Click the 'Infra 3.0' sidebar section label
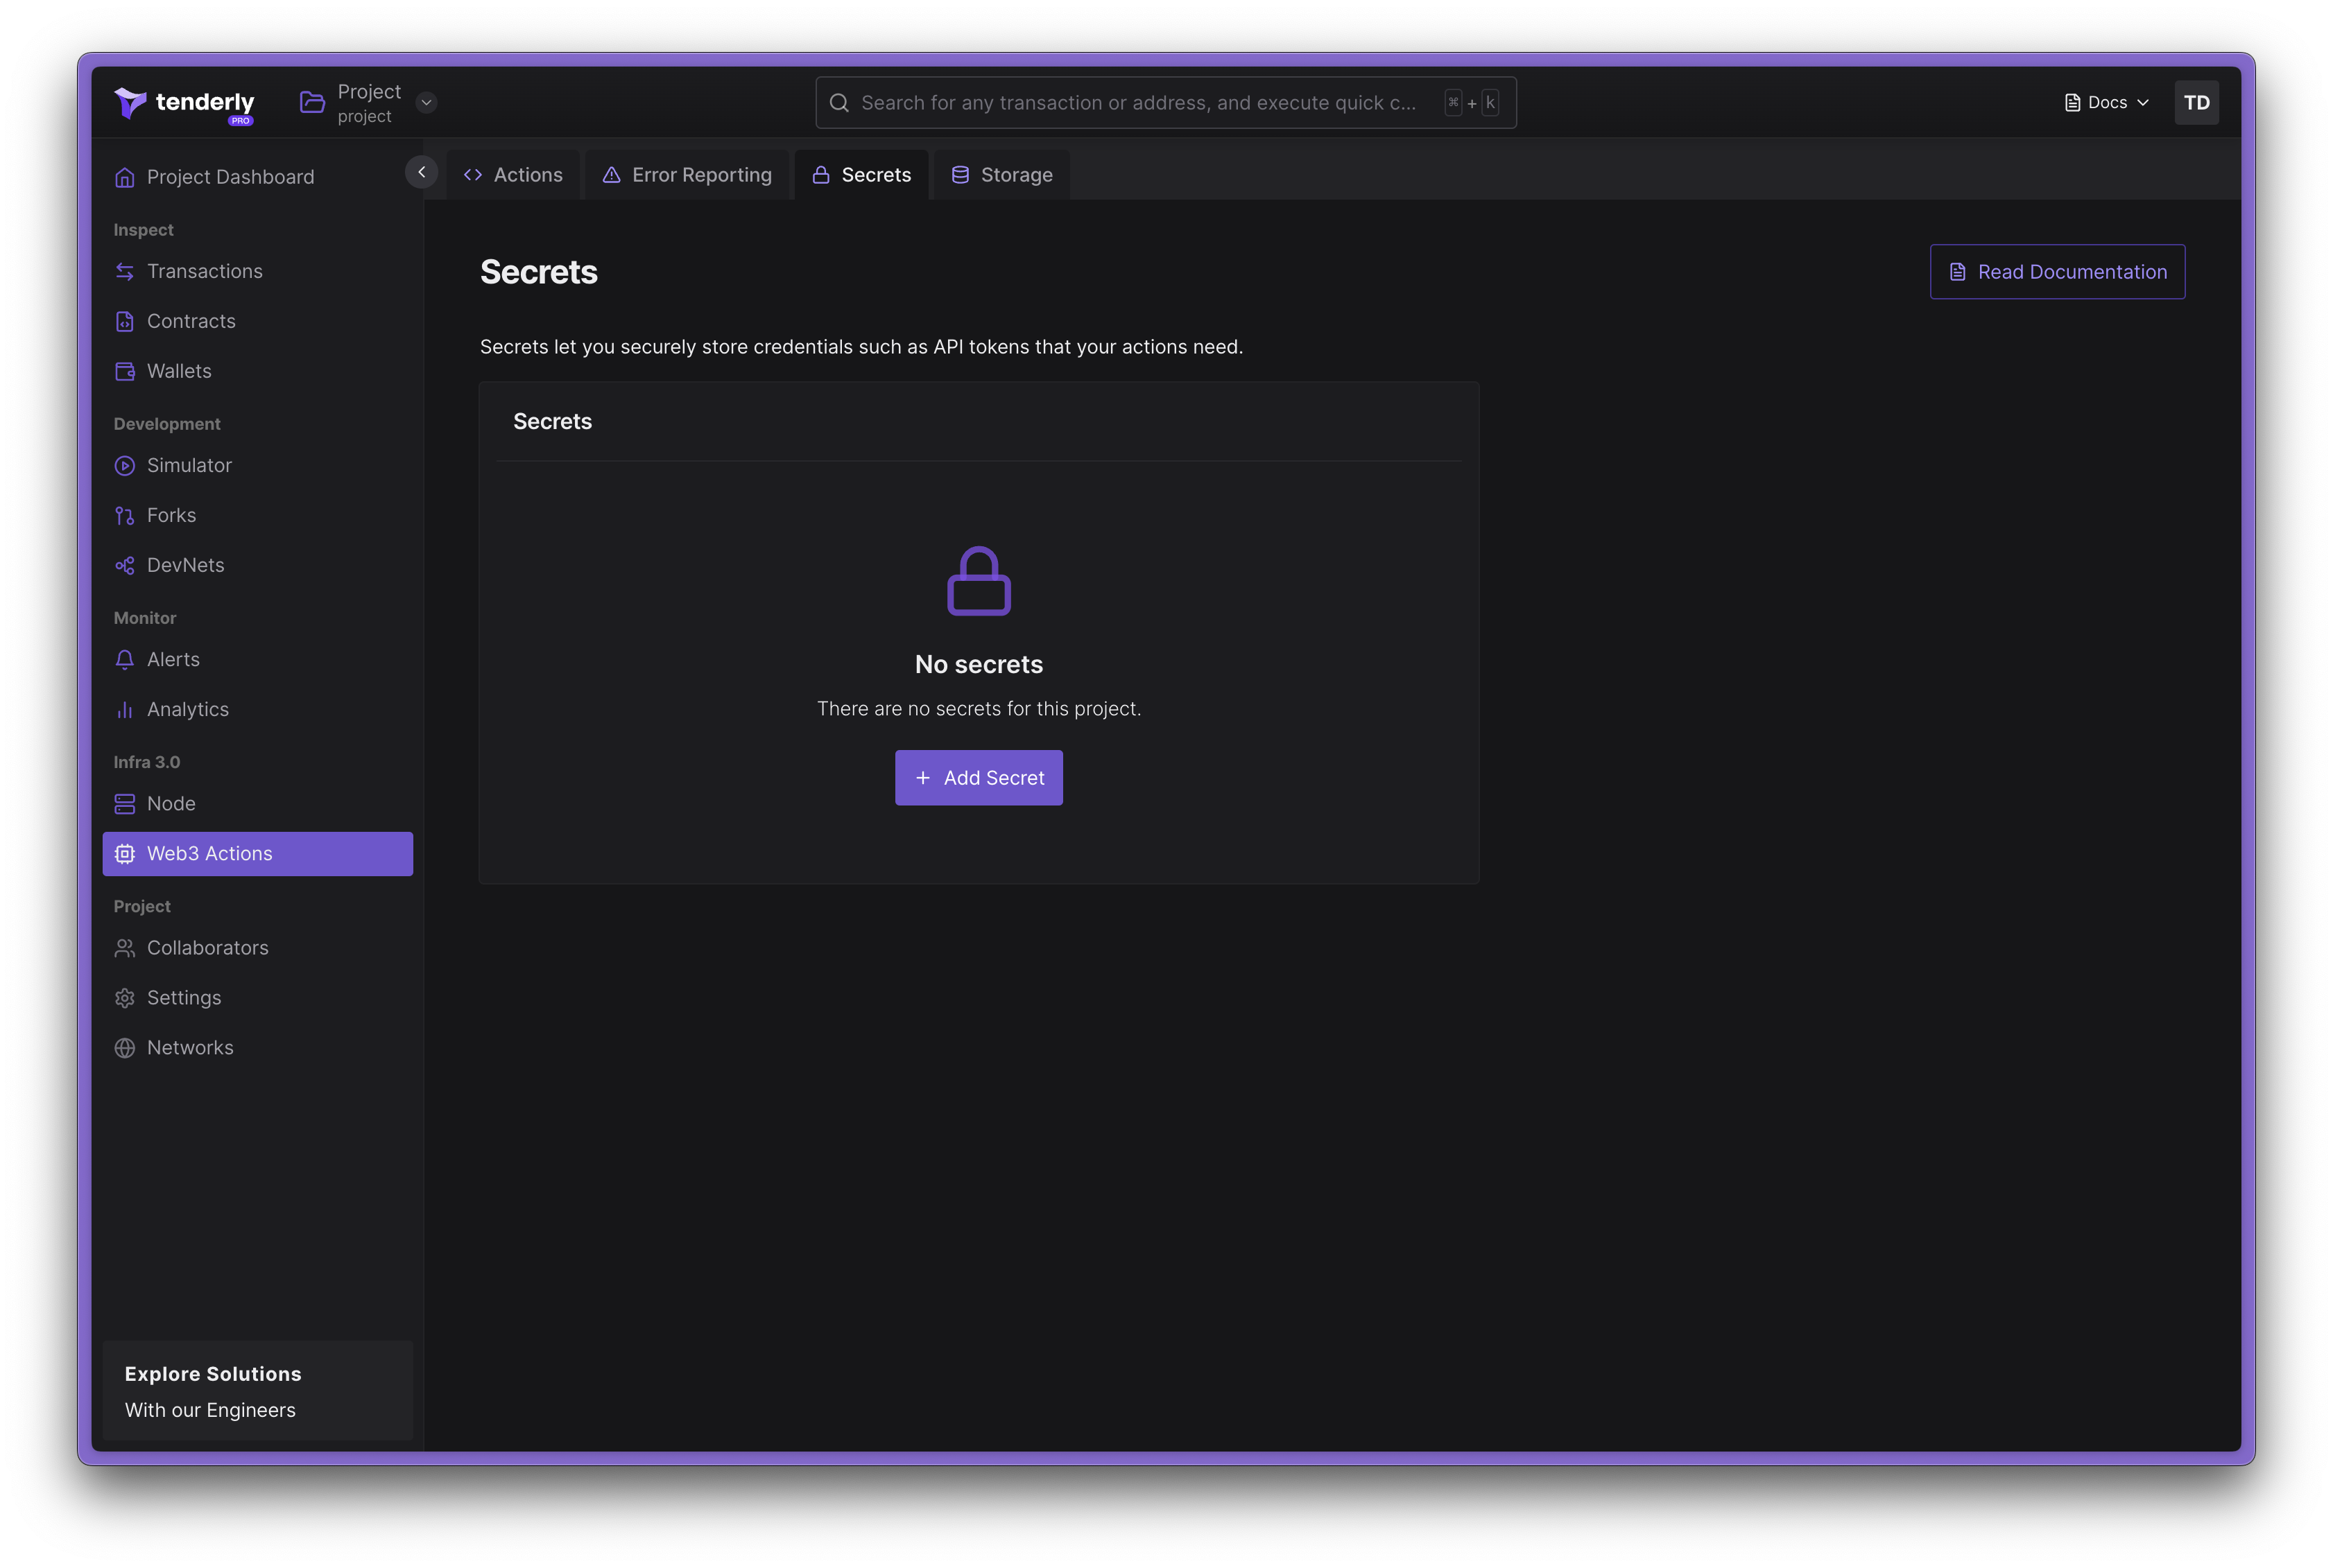Viewport: 2333px width, 1568px height. tap(146, 762)
